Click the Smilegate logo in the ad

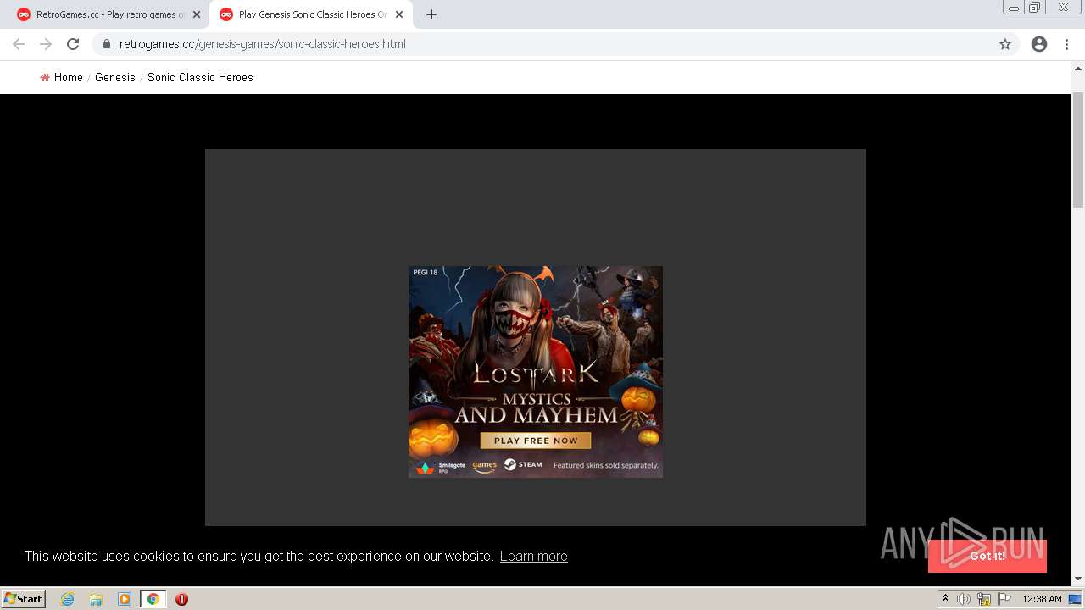(440, 467)
